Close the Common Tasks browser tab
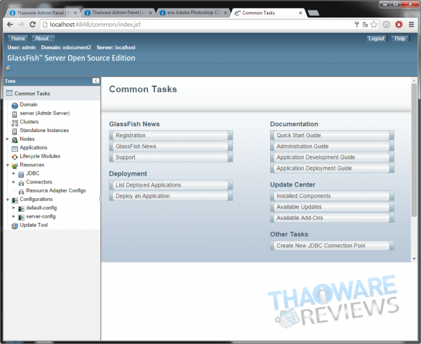The image size is (421, 344). coord(301,13)
